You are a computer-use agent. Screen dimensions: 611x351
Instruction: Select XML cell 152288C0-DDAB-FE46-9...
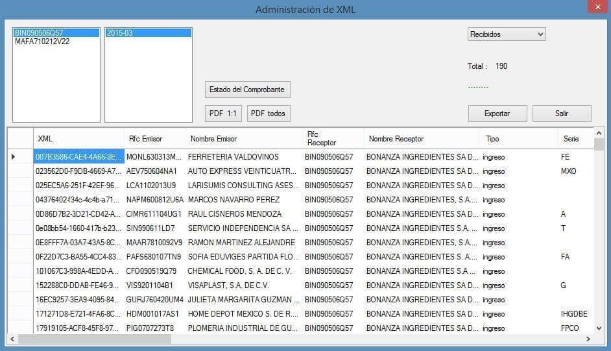(78, 285)
